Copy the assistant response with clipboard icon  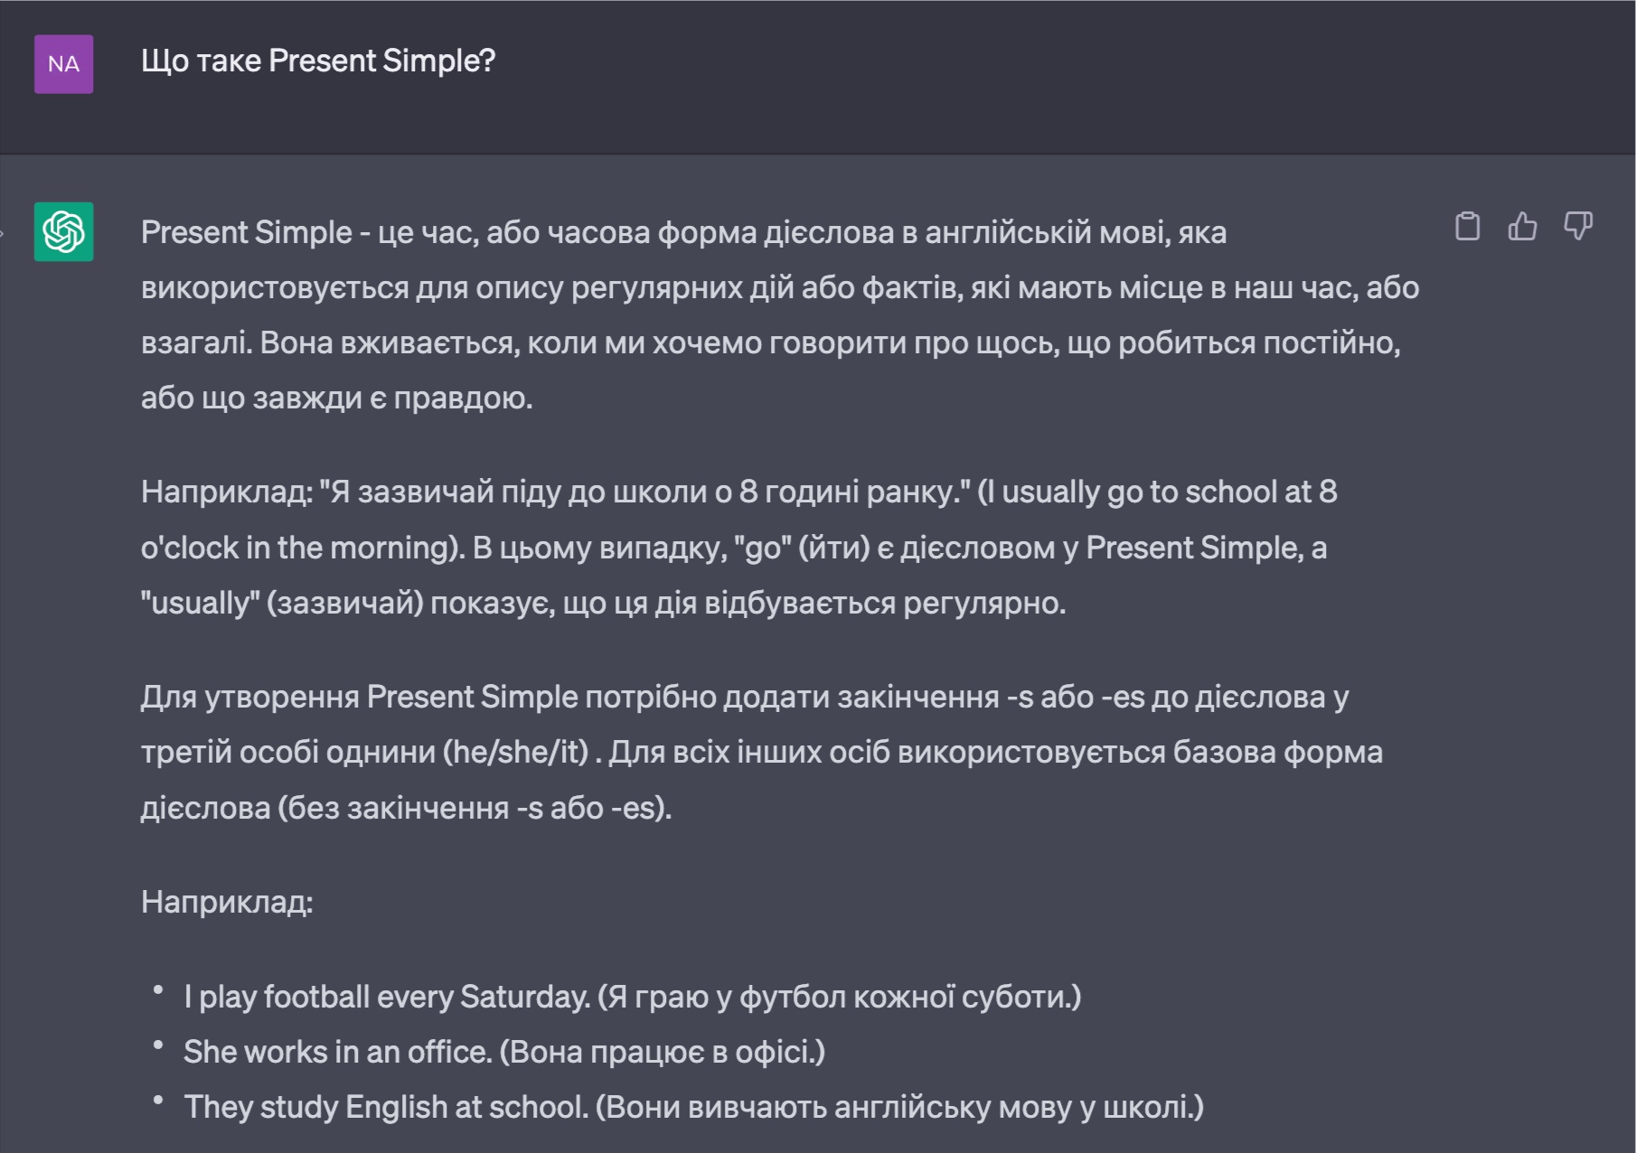pos(1467,226)
